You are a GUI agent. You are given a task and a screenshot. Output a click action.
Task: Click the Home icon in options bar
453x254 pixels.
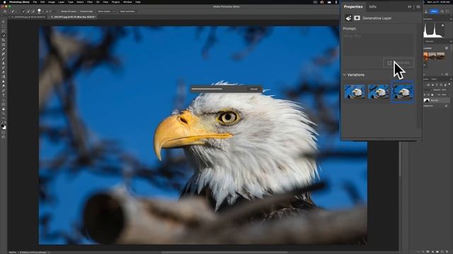click(x=5, y=11)
